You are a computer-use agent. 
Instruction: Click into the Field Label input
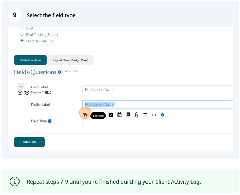(158, 90)
